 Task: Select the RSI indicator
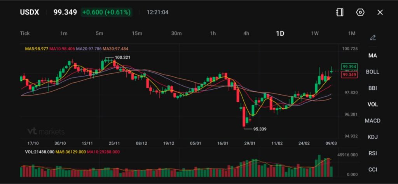(x=372, y=153)
